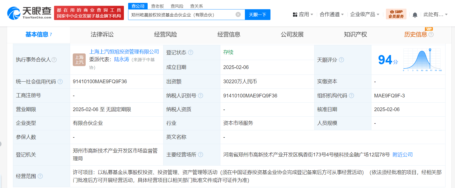Click the 有限合伙企业 company type value
Image resolution: width=455 pixels, height=188 pixels.
click(x=88, y=123)
